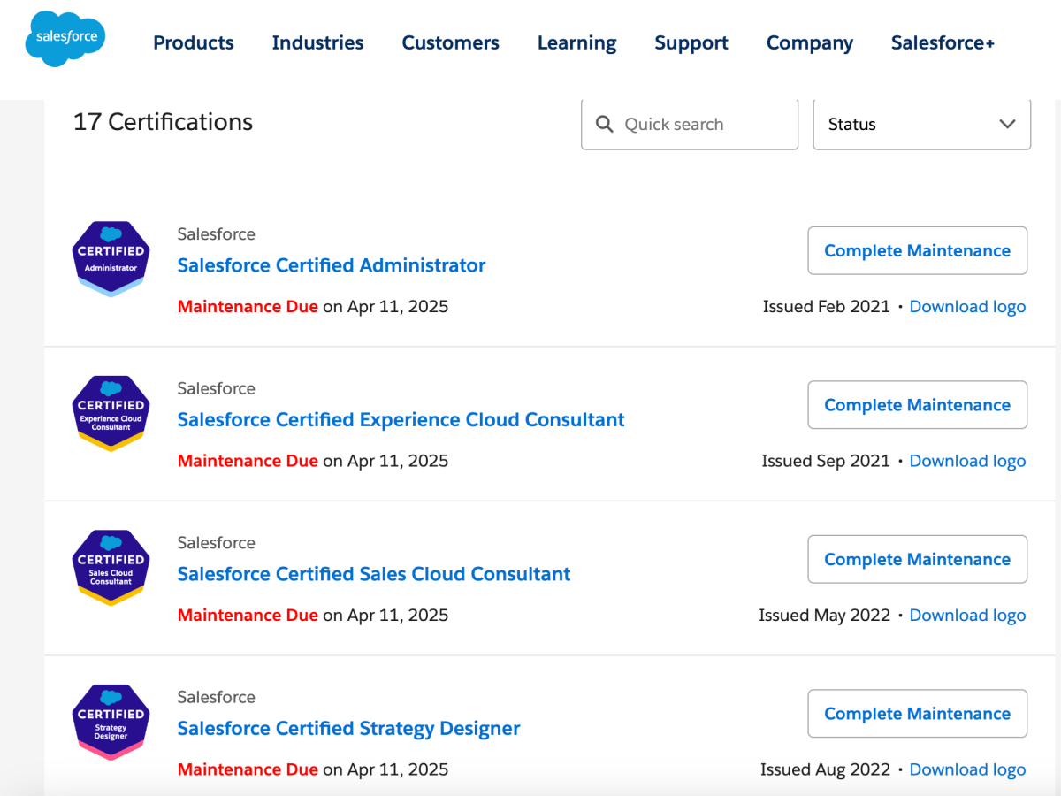
Task: Click the Salesforce cloud logo
Action: point(65,40)
